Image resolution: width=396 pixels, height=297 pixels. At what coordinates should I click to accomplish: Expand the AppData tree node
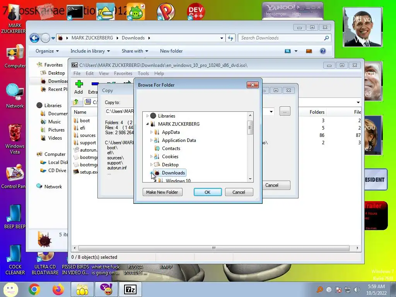(151, 132)
